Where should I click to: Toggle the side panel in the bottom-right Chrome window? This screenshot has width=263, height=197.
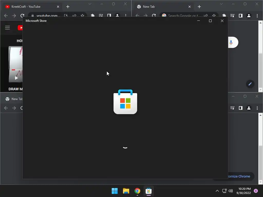(240, 108)
